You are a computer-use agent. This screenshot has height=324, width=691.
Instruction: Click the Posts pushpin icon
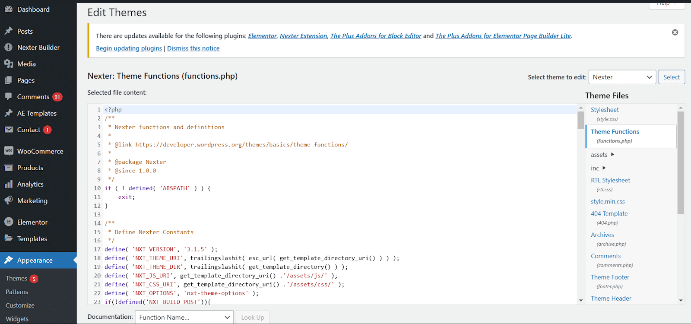[9, 31]
